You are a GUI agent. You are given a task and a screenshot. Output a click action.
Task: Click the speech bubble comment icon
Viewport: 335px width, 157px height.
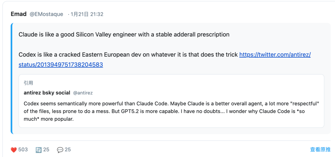[60, 150]
